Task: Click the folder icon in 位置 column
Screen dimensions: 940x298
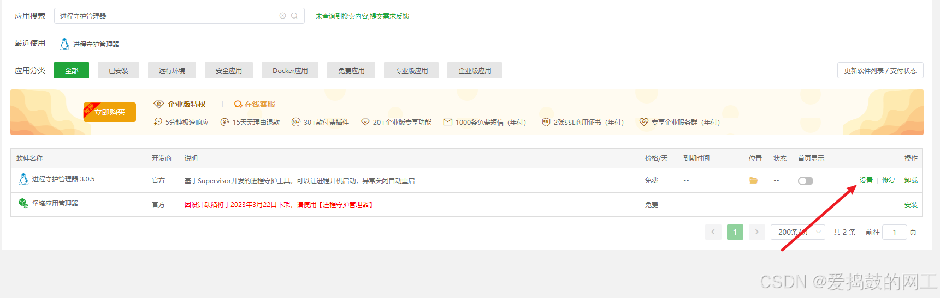Action: tap(753, 180)
